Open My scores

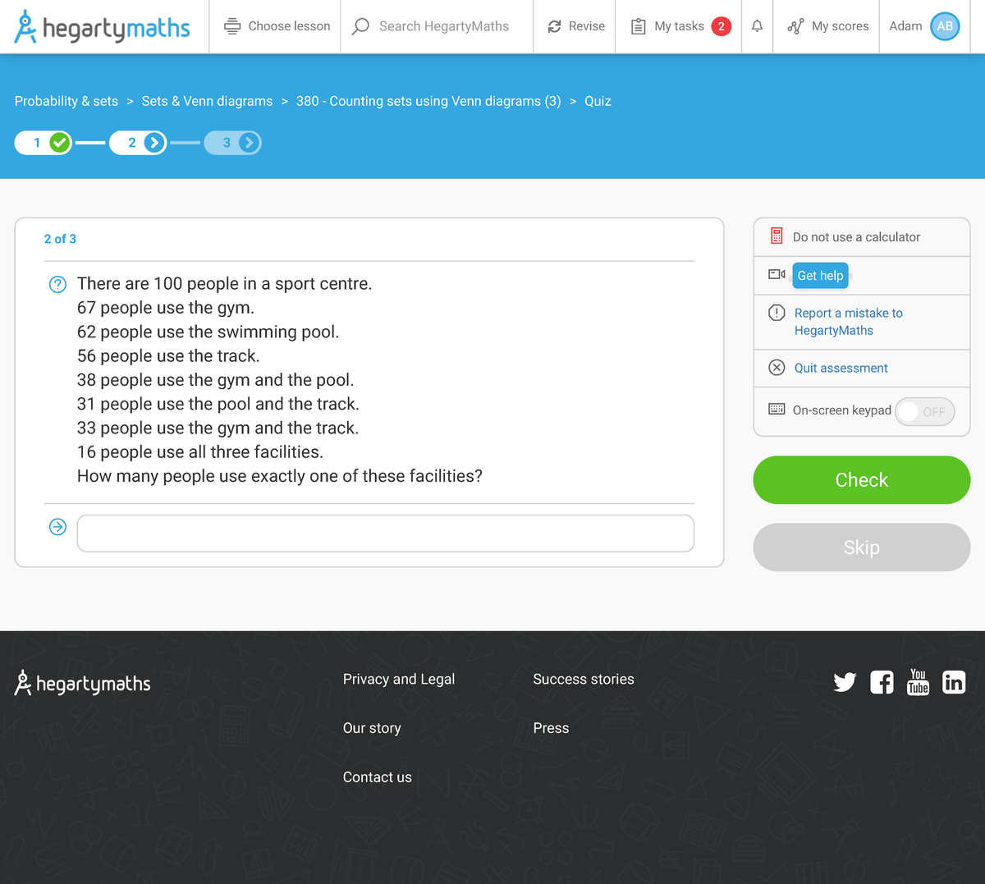(825, 25)
